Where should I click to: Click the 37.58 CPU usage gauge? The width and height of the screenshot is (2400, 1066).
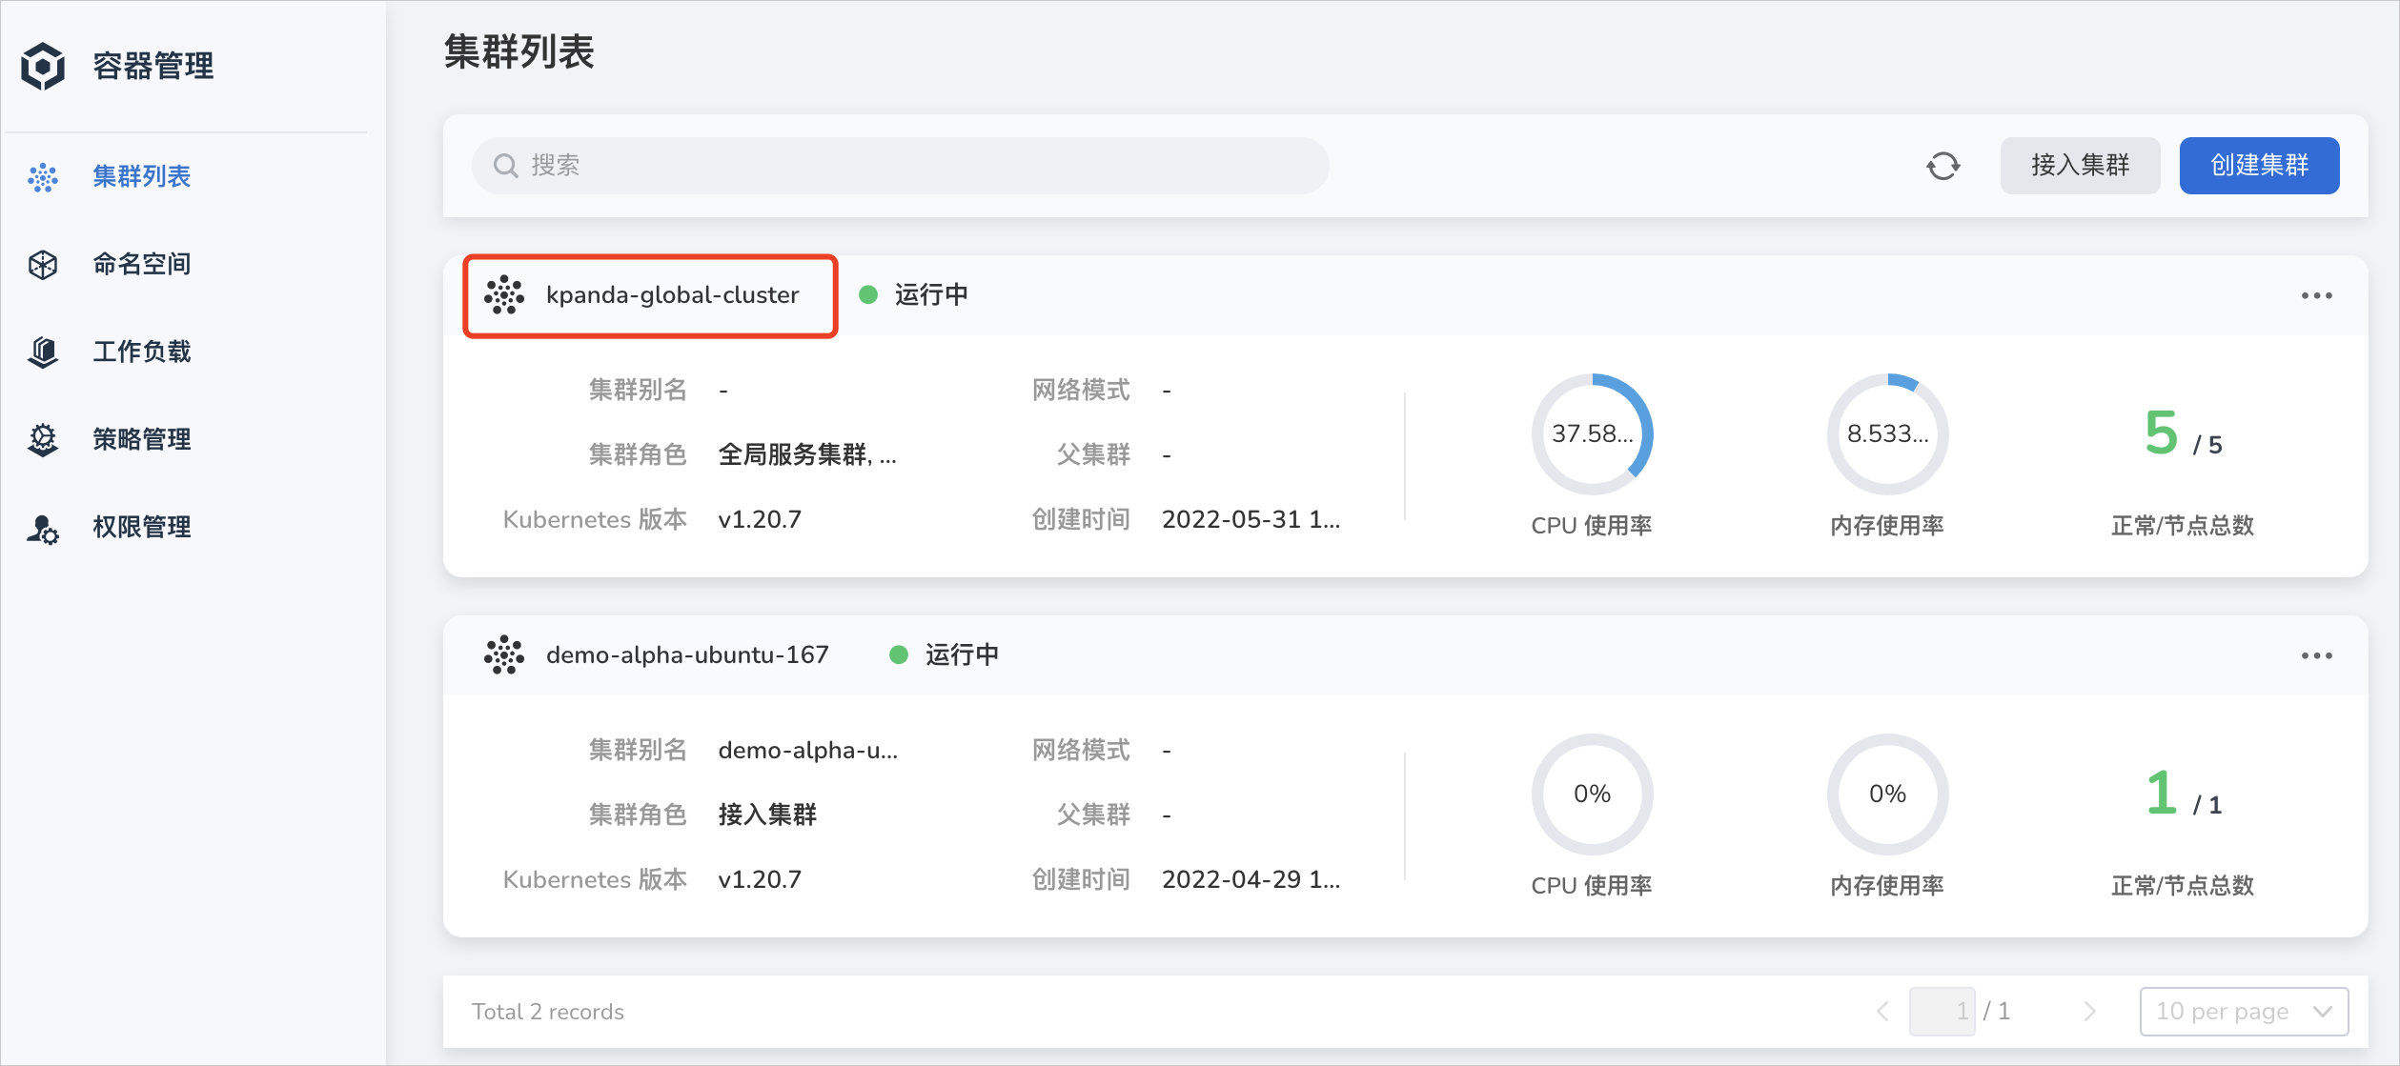1592,434
